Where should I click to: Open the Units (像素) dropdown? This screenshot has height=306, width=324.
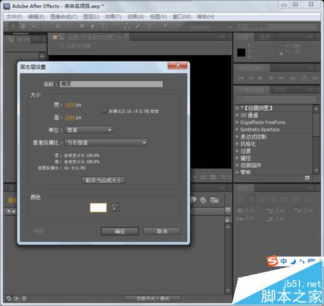pos(89,130)
